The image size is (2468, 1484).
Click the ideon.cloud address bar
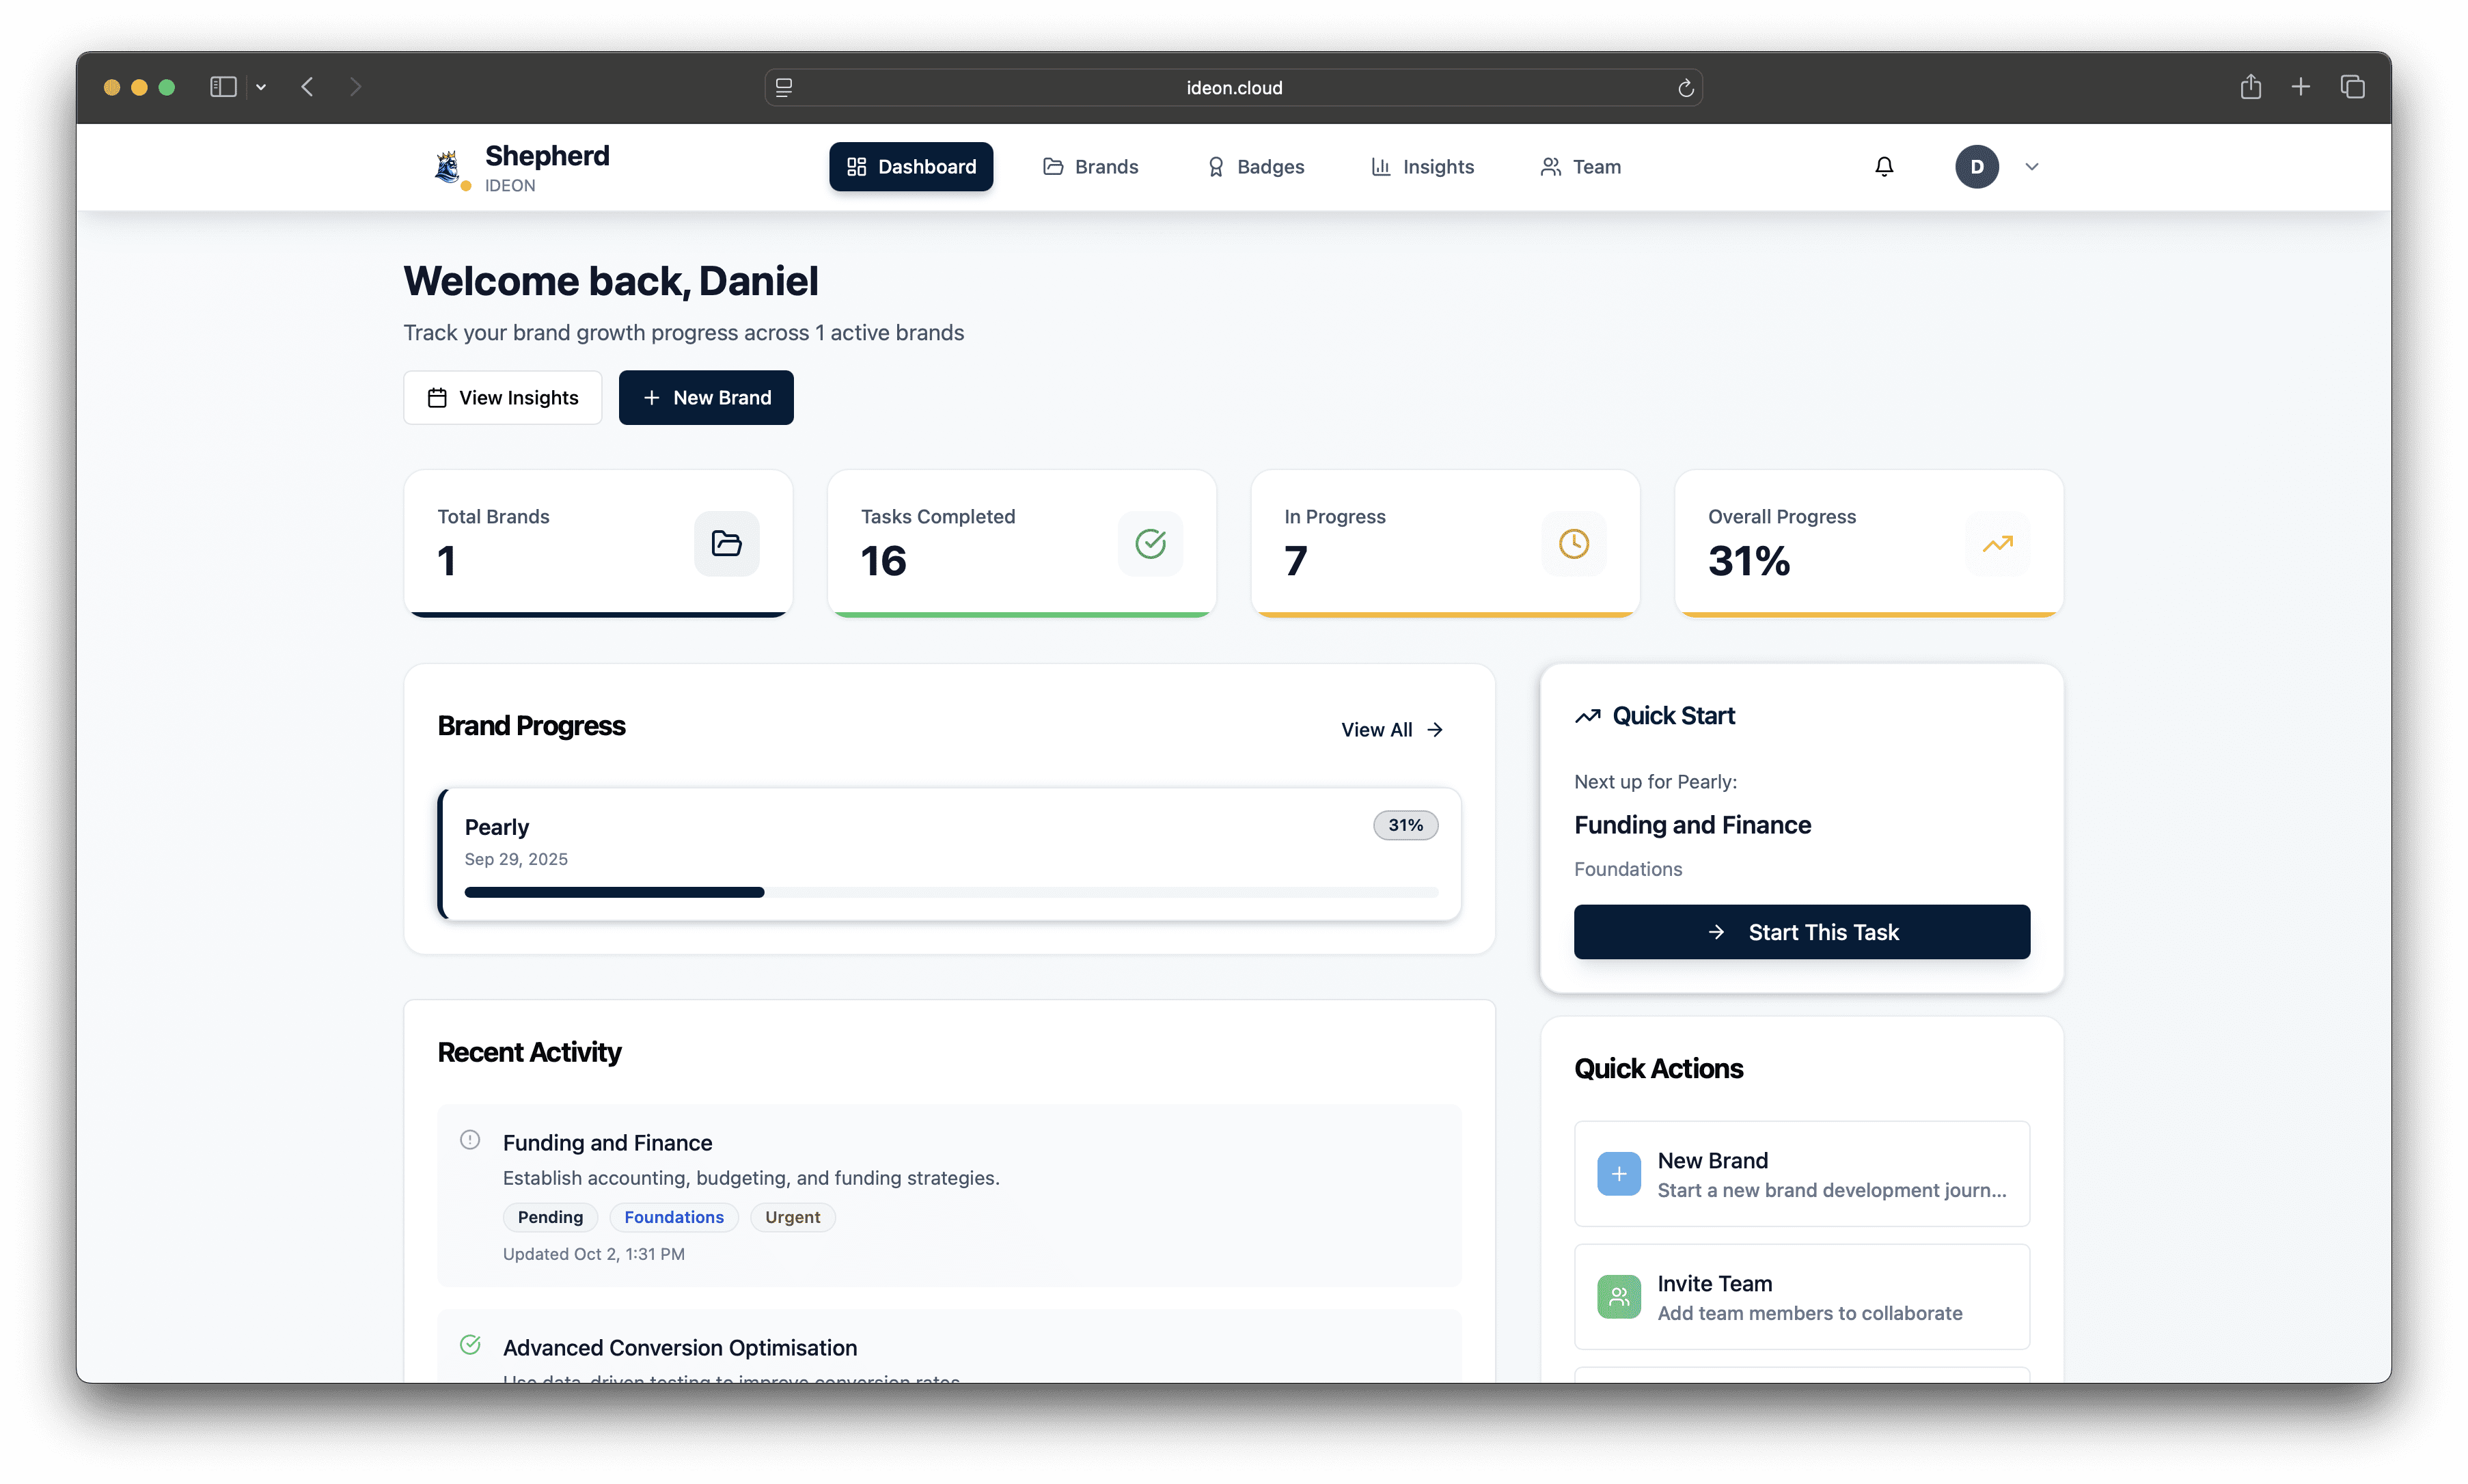(x=1233, y=88)
